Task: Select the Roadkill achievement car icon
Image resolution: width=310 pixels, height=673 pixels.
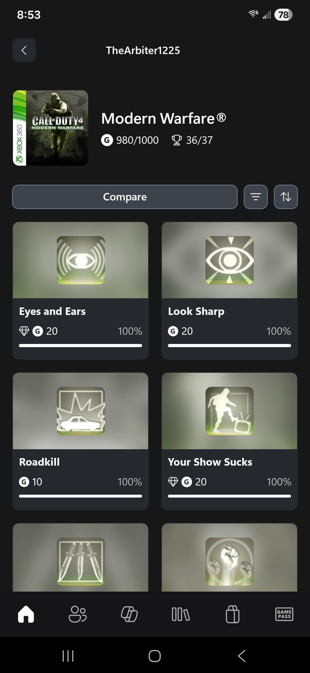Action: (x=81, y=411)
